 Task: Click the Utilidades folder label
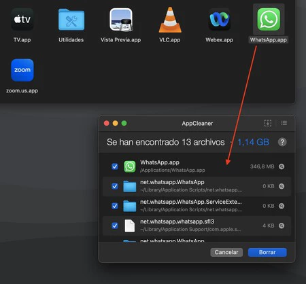[x=71, y=40]
